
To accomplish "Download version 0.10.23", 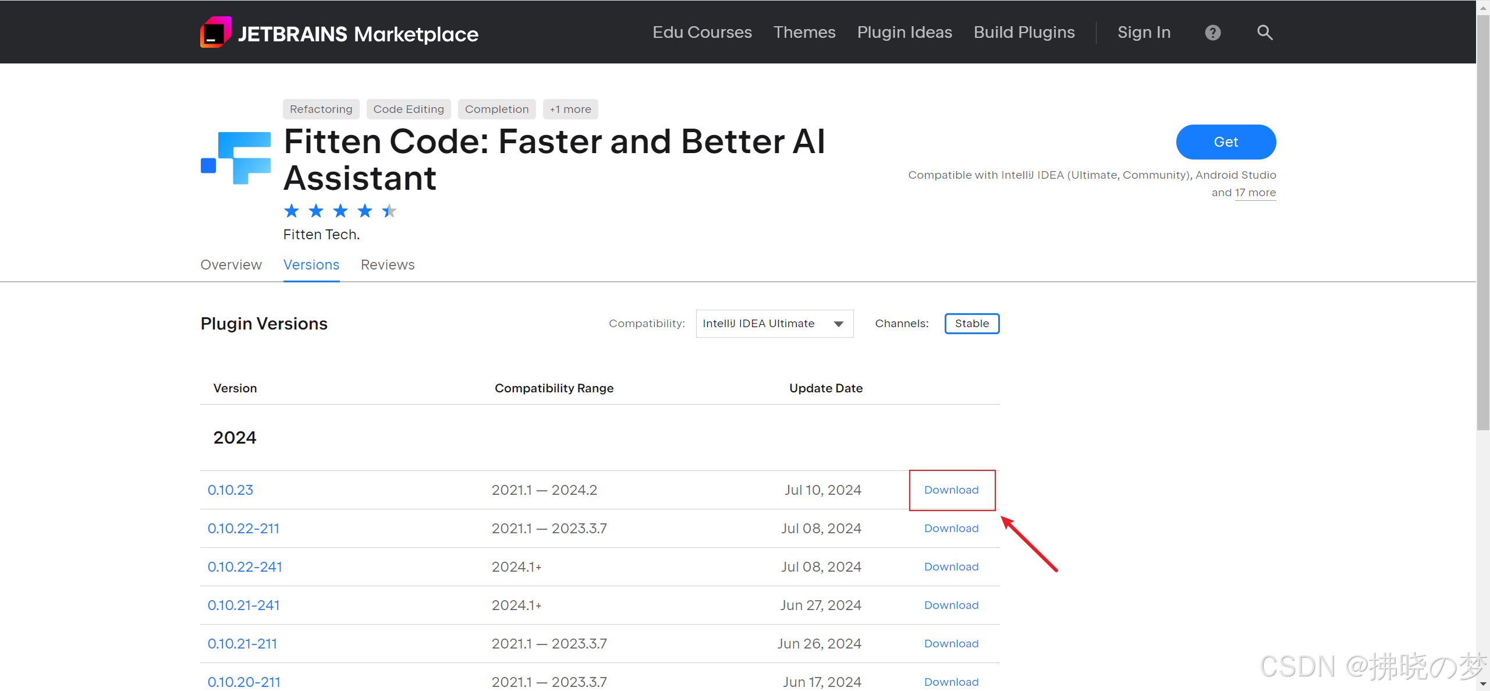I will coord(951,490).
